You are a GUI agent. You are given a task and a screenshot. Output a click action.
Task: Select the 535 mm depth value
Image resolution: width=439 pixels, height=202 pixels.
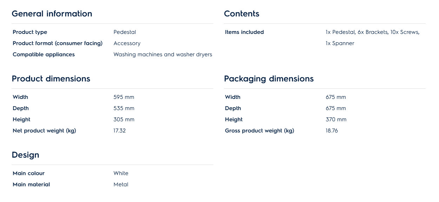(x=124, y=108)
